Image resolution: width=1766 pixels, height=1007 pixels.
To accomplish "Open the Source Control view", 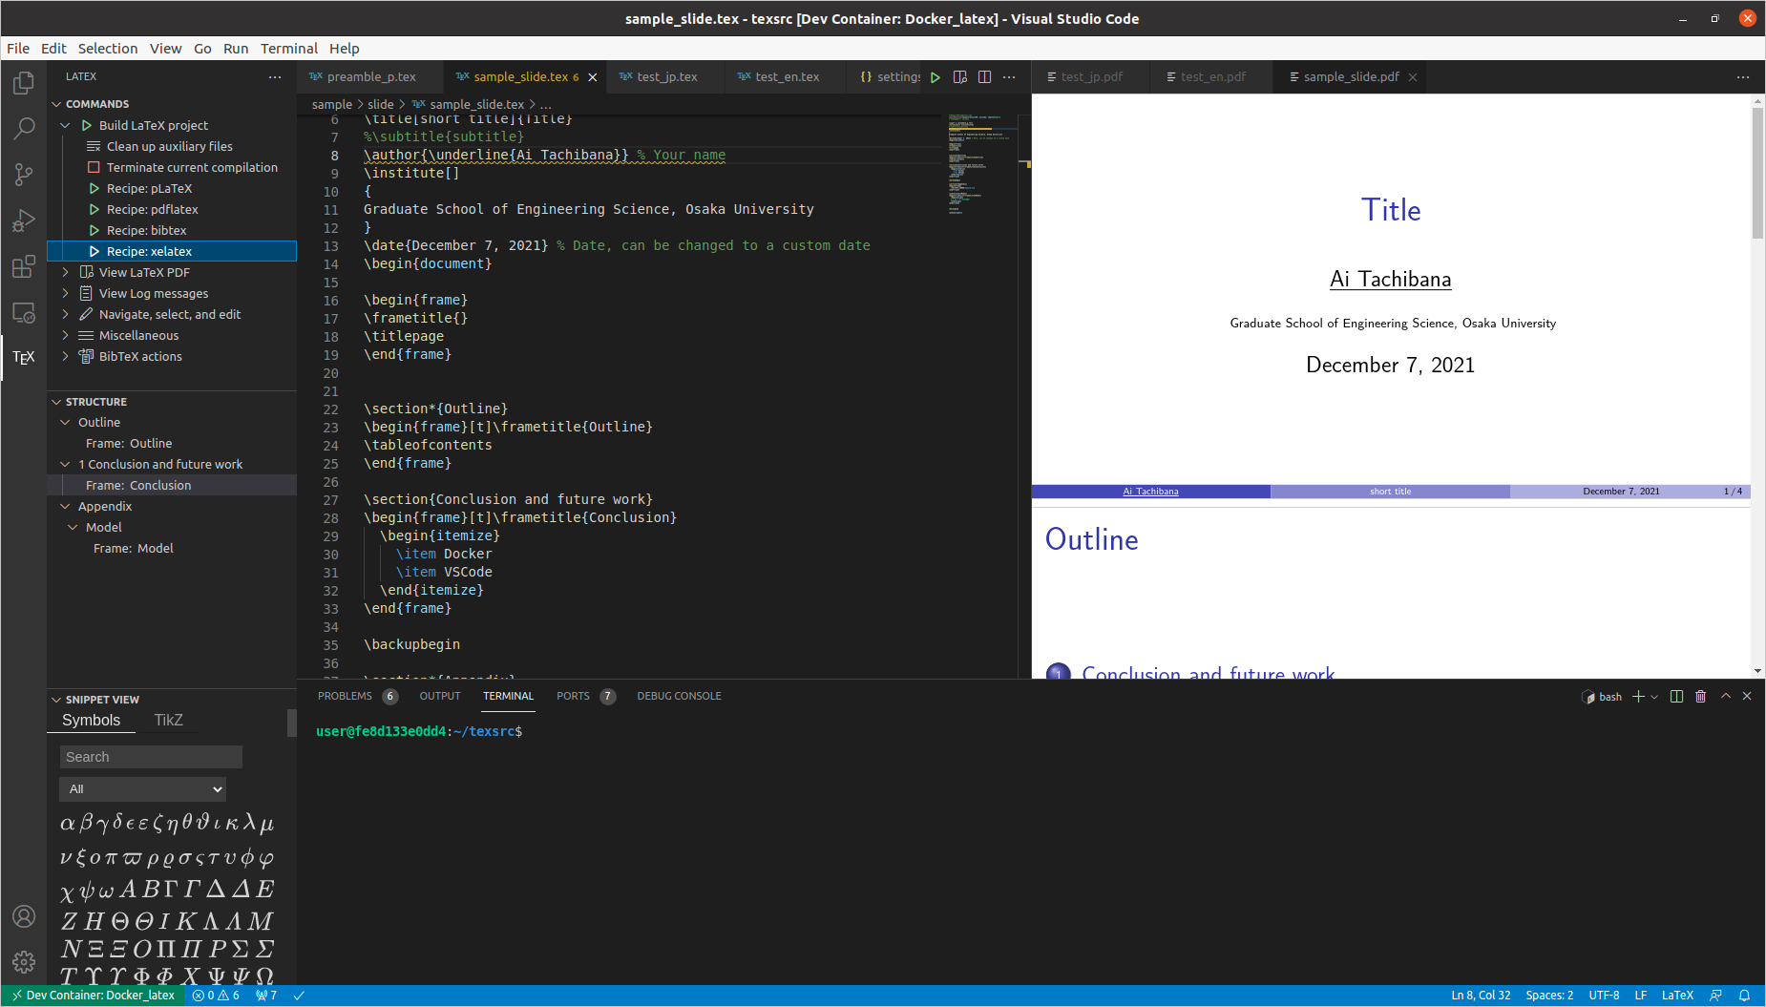I will (x=24, y=174).
